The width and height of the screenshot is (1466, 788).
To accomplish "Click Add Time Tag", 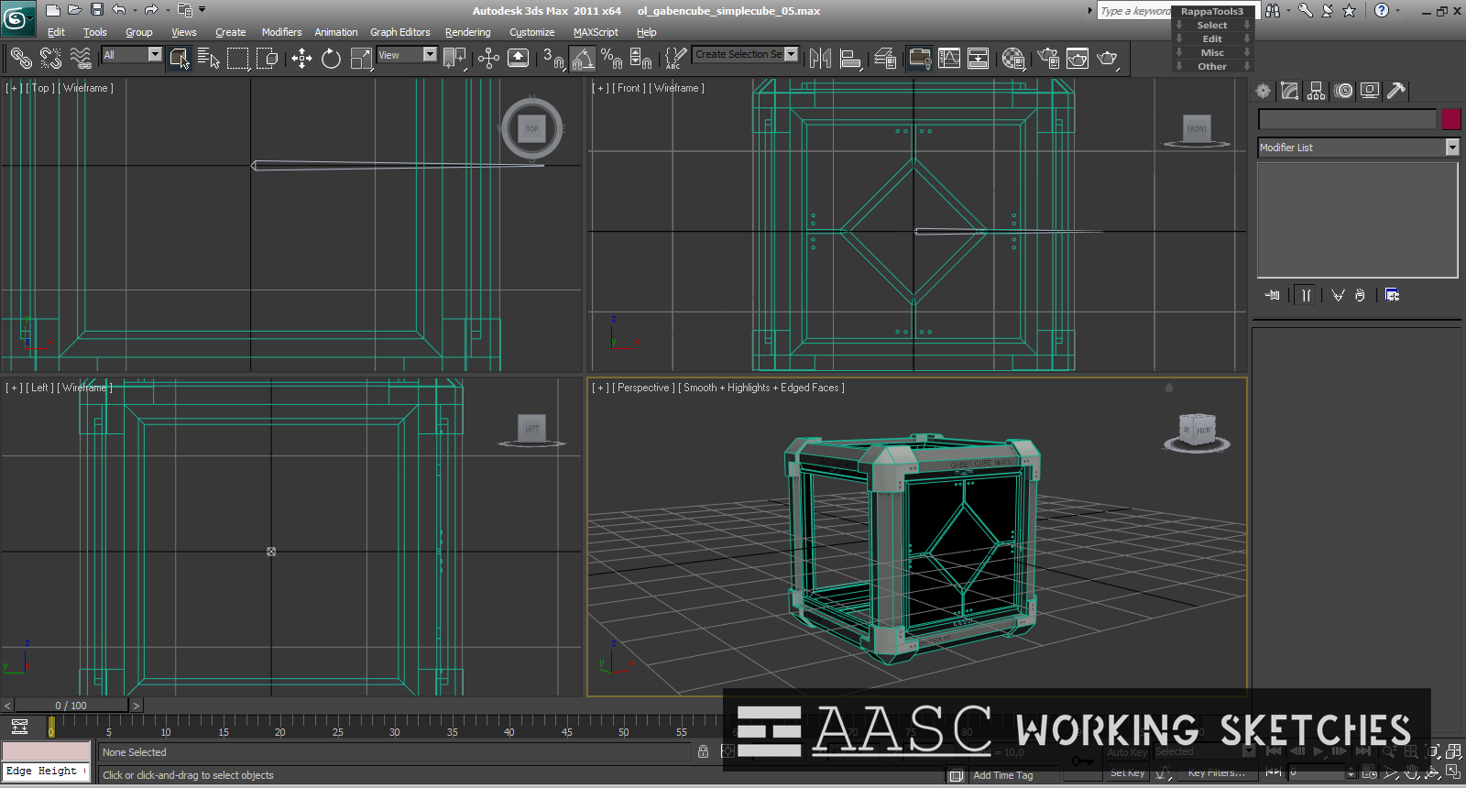I will click(1002, 775).
